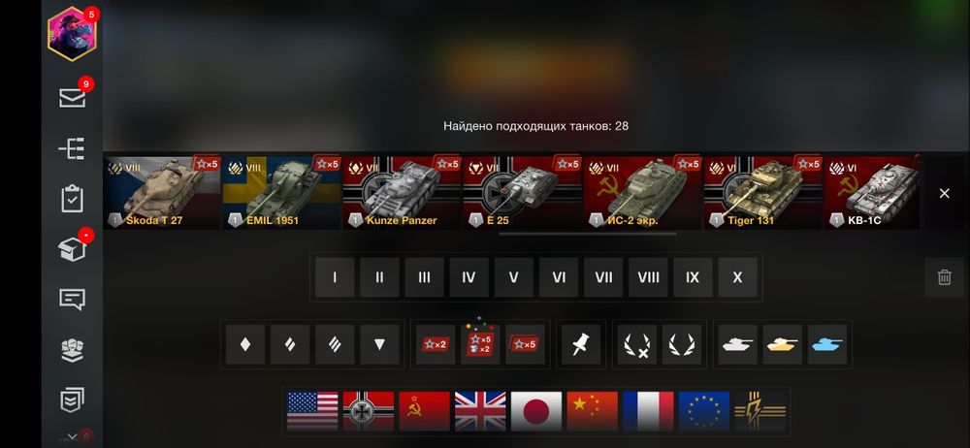Open the tech tree icon
Screen dimensions: 970x448
point(72,148)
